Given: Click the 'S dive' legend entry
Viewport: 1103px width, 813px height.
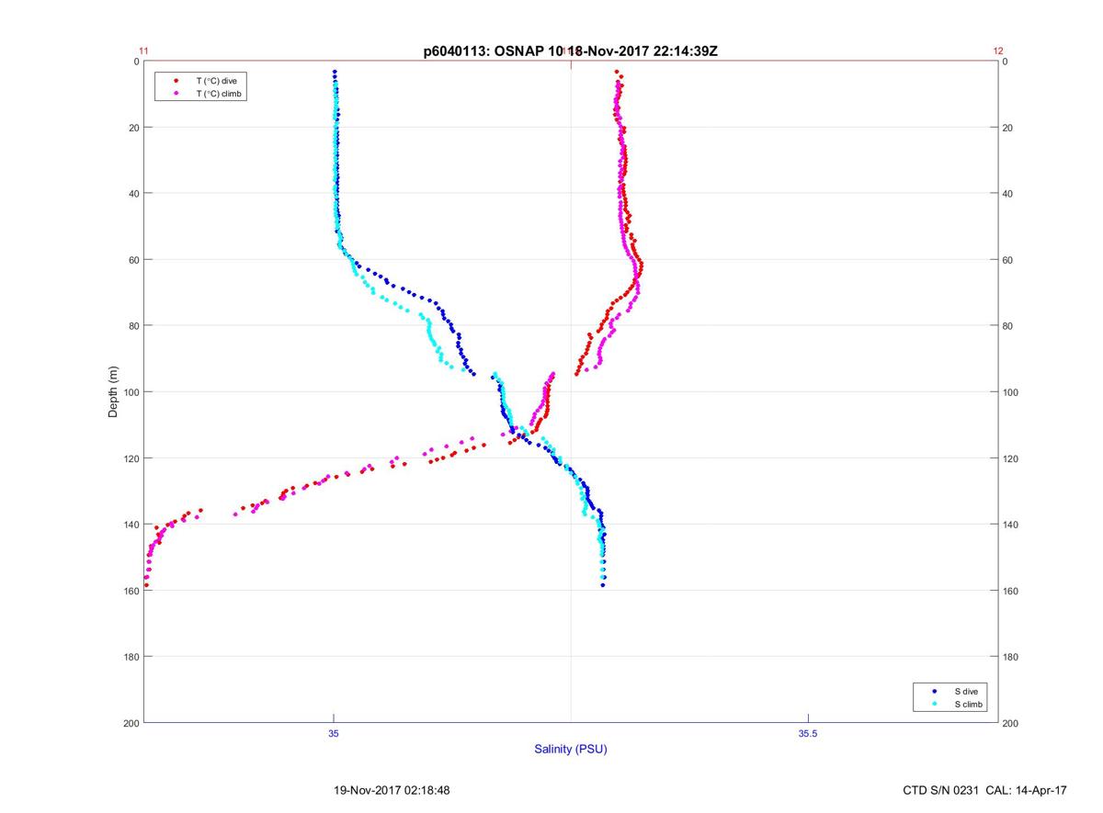Looking at the screenshot, I should coord(966,691).
